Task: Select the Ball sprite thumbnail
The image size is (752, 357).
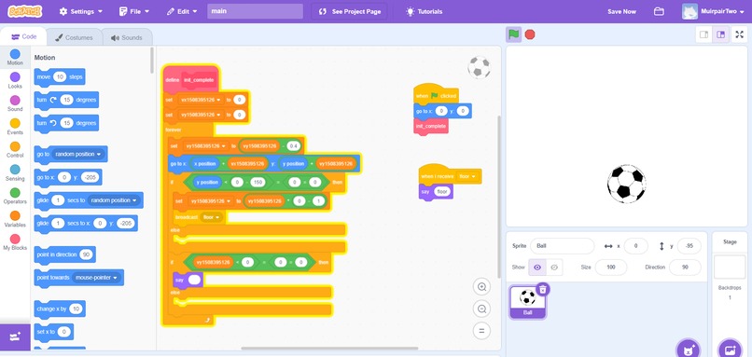Action: point(527,302)
